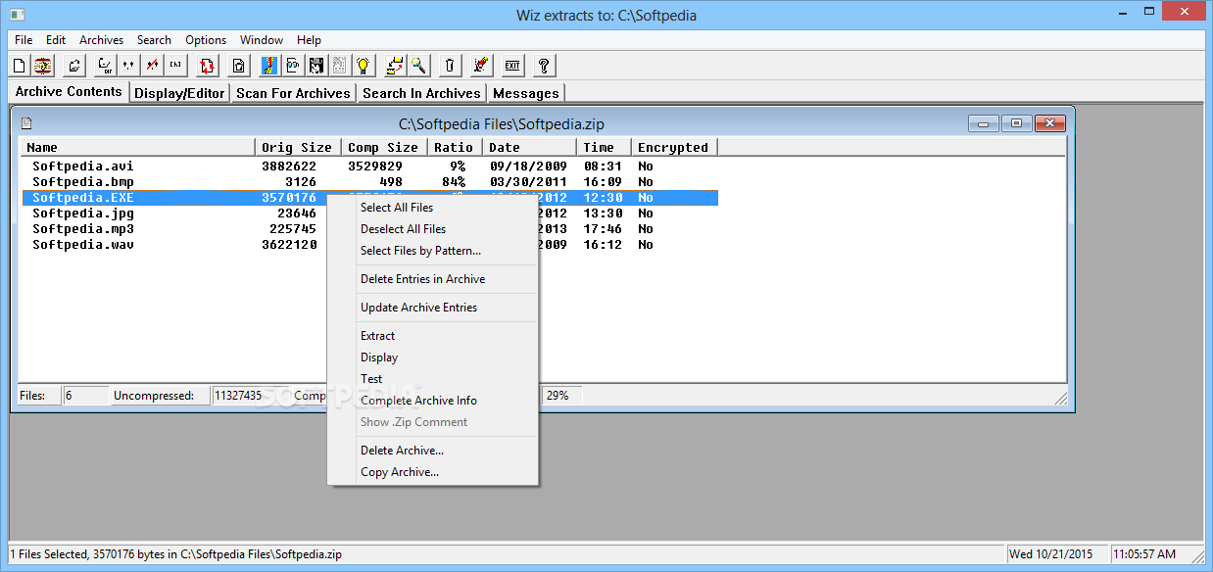Viewport: 1213px width, 572px height.
Task: Switch to the Display/Editor tab
Action: pyautogui.click(x=179, y=93)
